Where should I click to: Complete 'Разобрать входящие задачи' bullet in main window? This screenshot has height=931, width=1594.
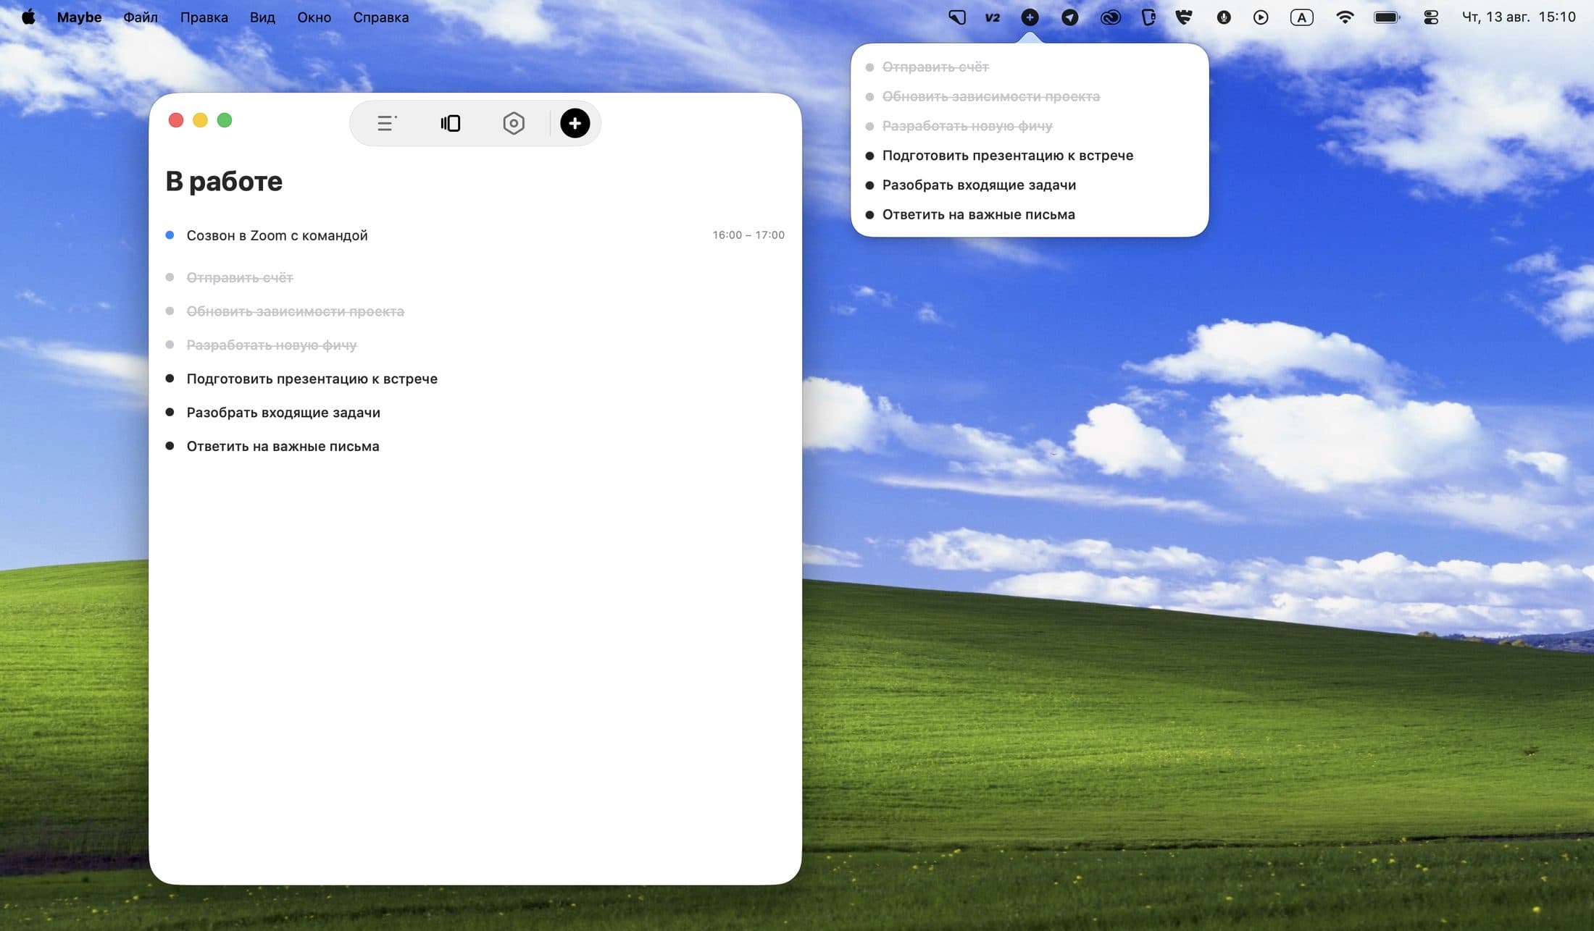point(170,412)
